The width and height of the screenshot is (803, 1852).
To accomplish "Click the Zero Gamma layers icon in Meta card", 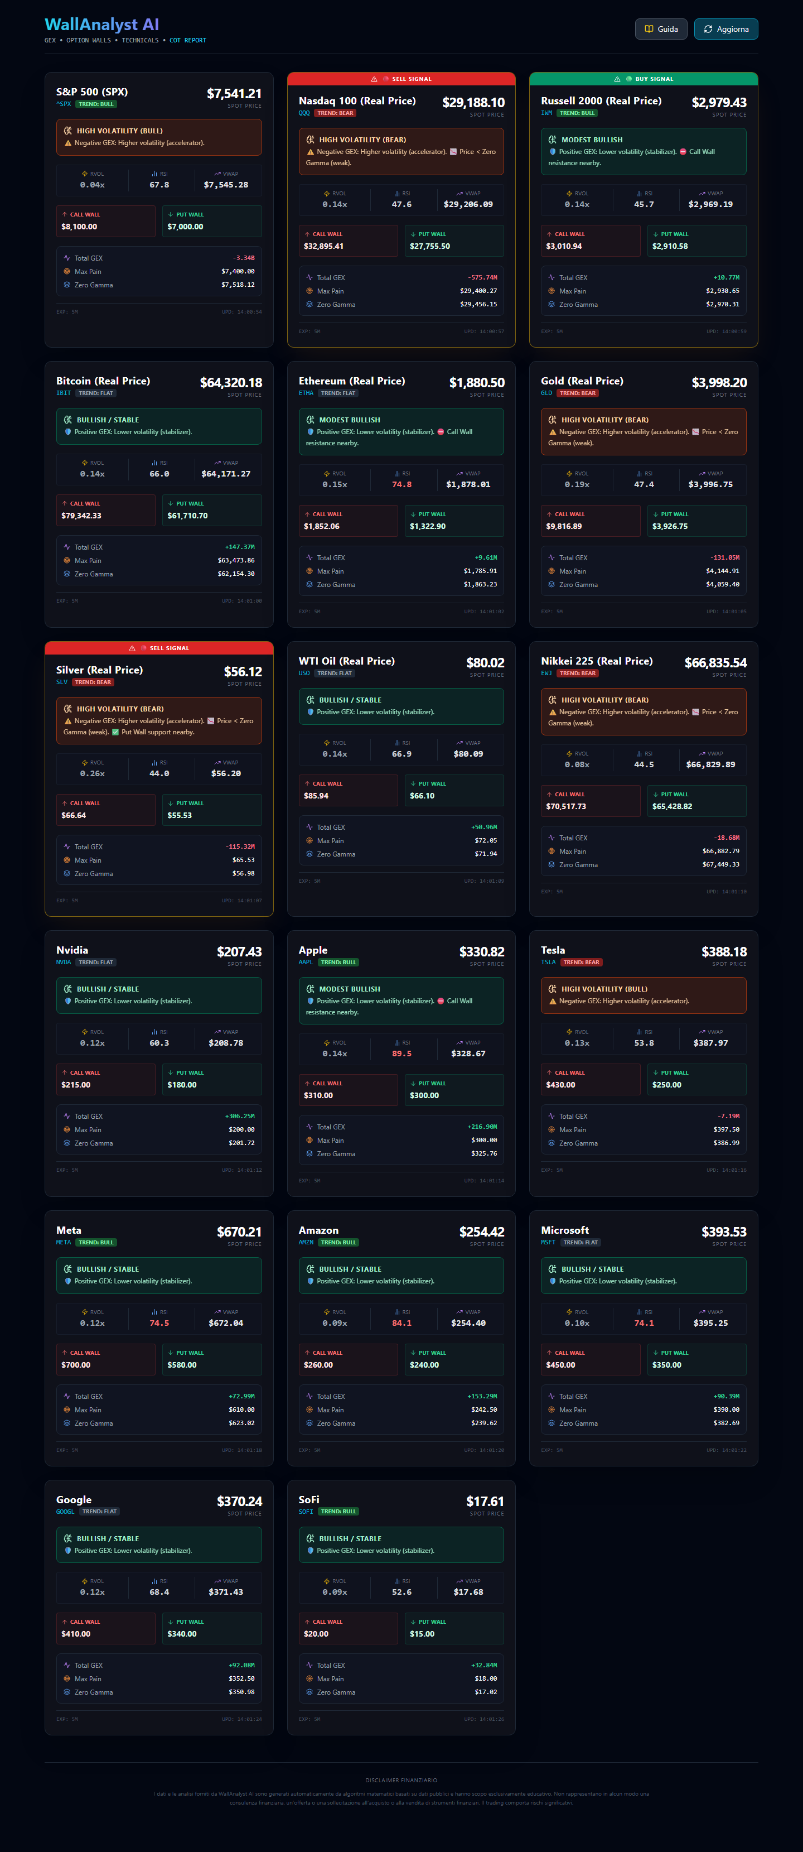I will [x=67, y=1423].
